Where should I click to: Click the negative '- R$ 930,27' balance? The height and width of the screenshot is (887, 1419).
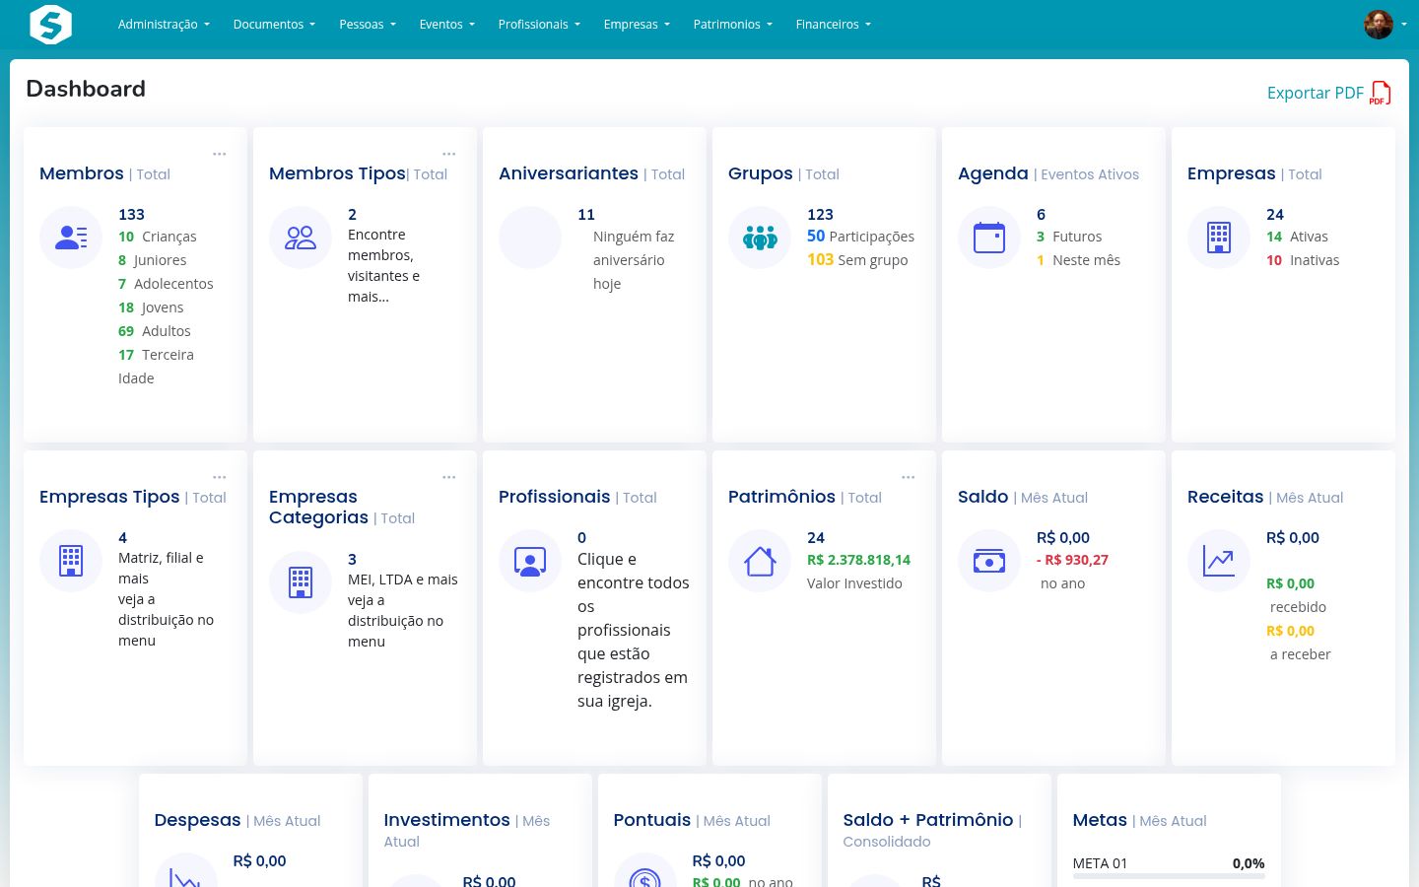(x=1072, y=560)
